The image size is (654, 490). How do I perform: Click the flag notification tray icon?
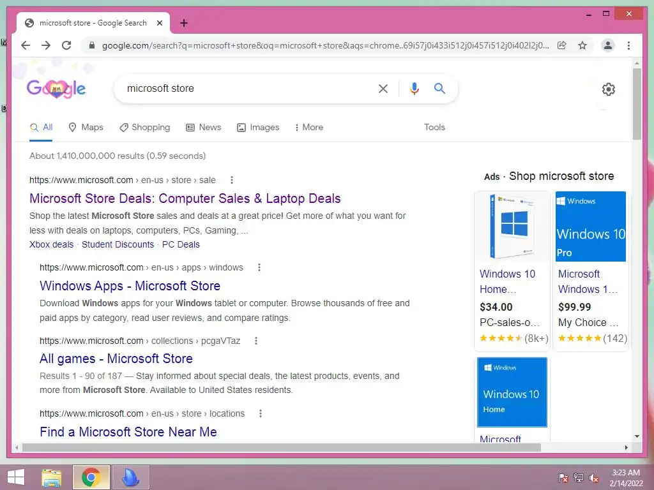[563, 477]
